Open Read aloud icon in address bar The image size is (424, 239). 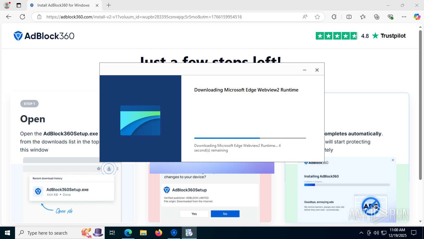[x=305, y=17]
